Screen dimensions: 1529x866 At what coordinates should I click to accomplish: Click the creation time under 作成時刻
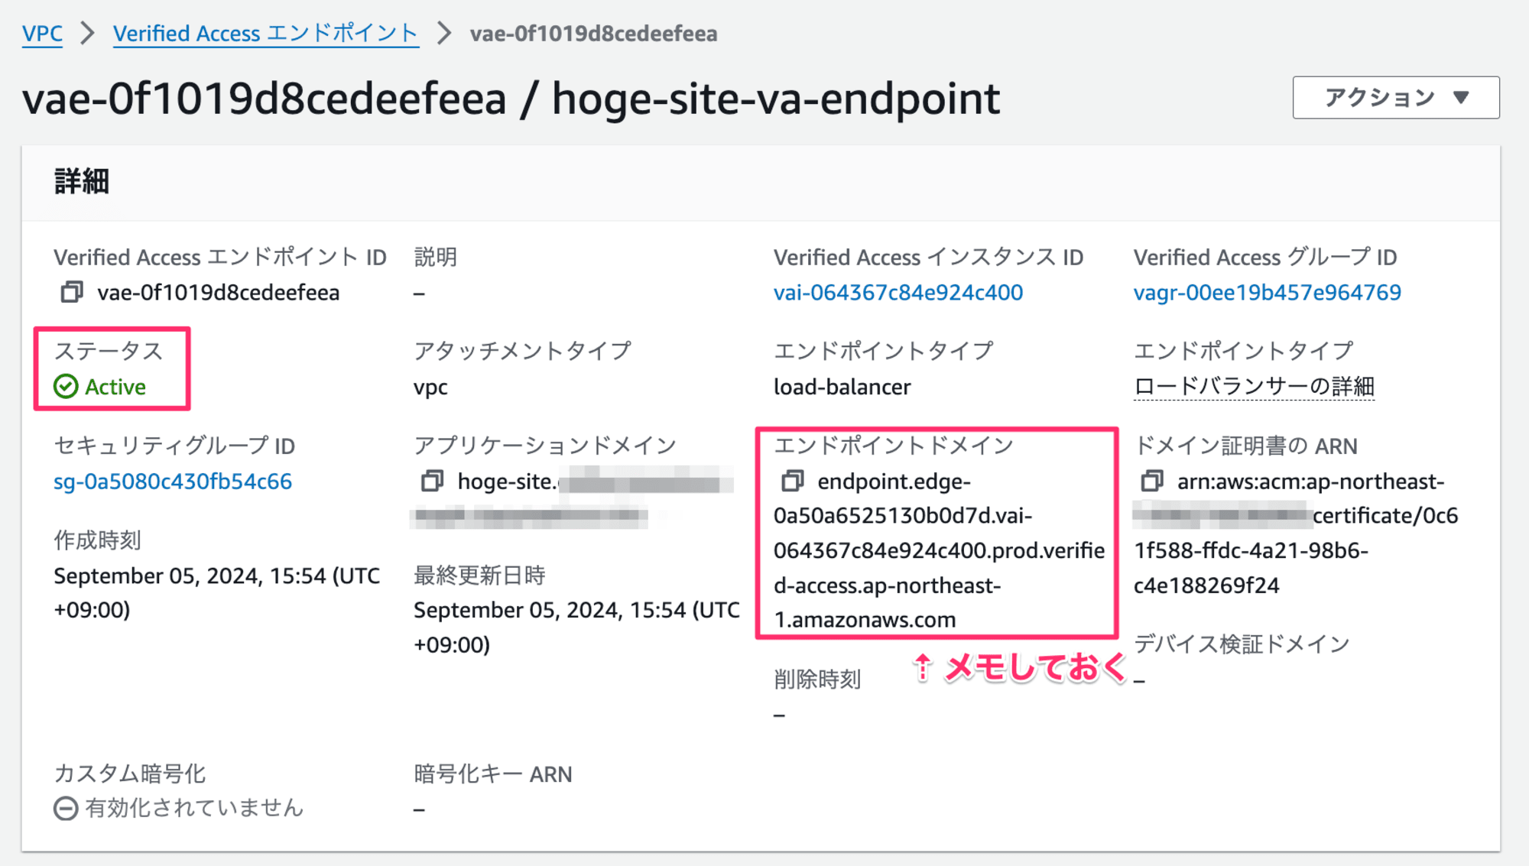(216, 592)
